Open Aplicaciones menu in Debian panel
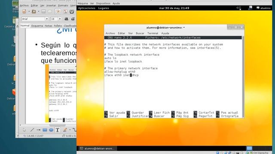 point(87,8)
